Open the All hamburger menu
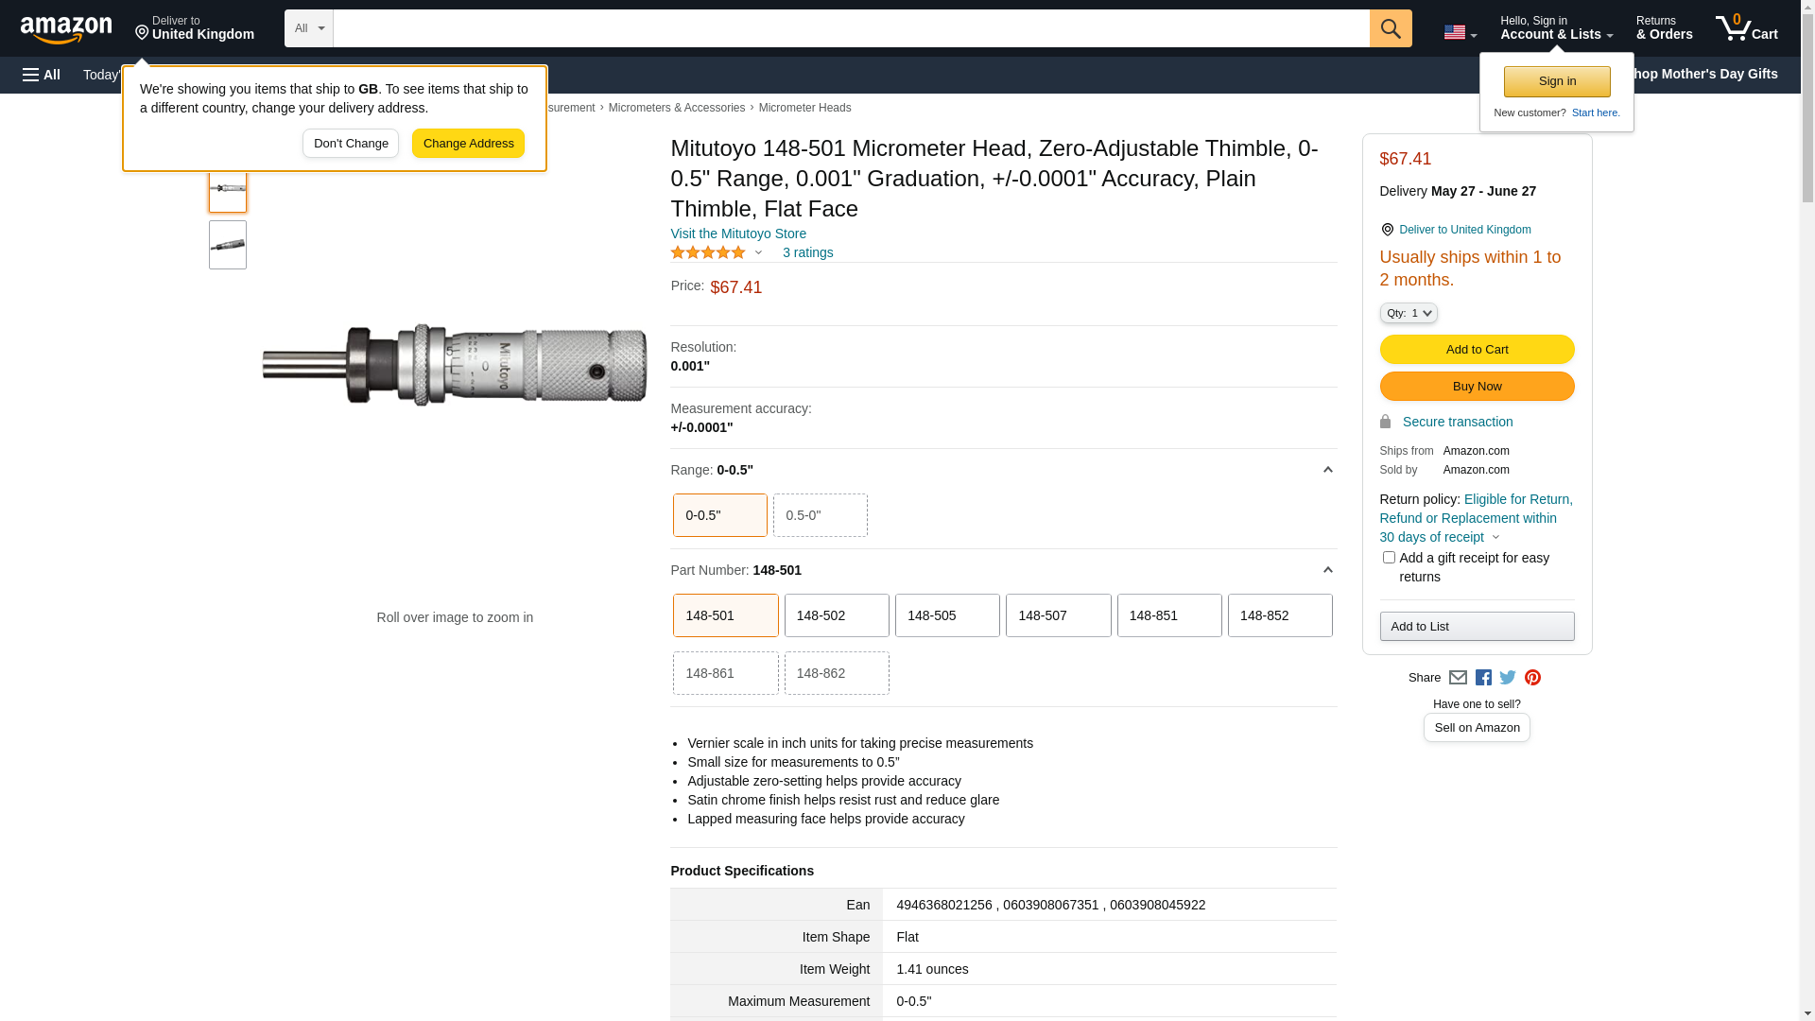 42,75
